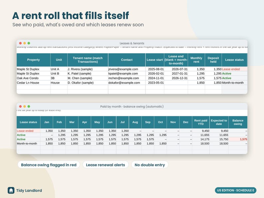Screen dimensions: 264x198
Task: Select the 'Balance owing' column header
Action: tap(238, 122)
